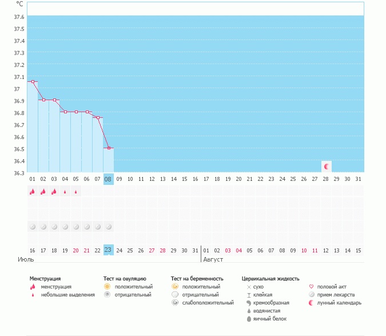Click the menstruation drop icon under day 01

(33, 192)
